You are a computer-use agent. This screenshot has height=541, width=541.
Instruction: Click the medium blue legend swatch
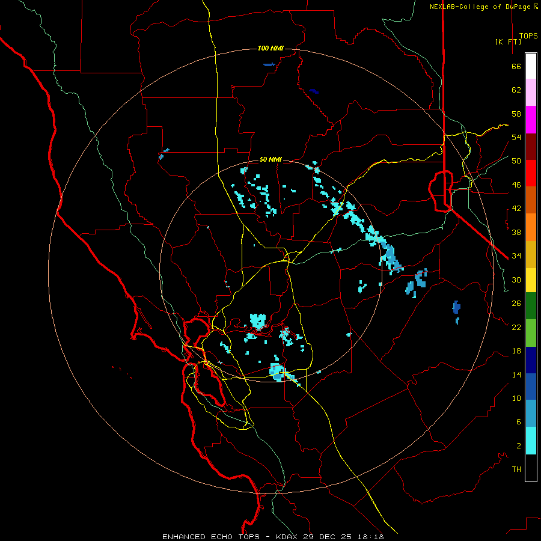tap(531, 387)
